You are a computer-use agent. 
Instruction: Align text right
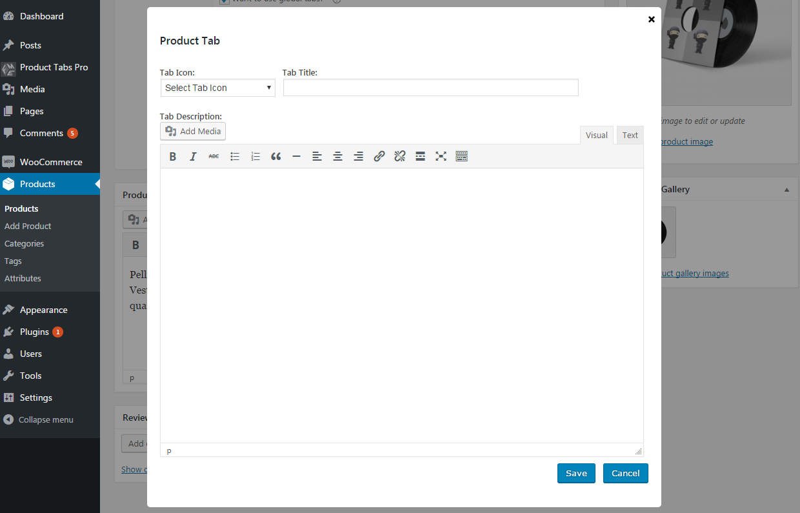point(358,156)
